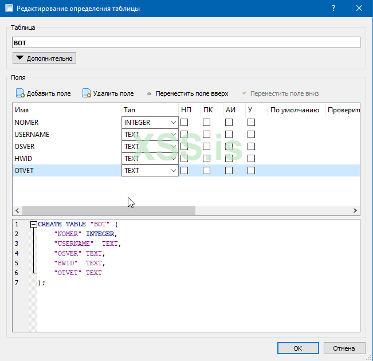This screenshot has height=361, width=373.
Task: Click the table name input field BOT
Action: 186,42
